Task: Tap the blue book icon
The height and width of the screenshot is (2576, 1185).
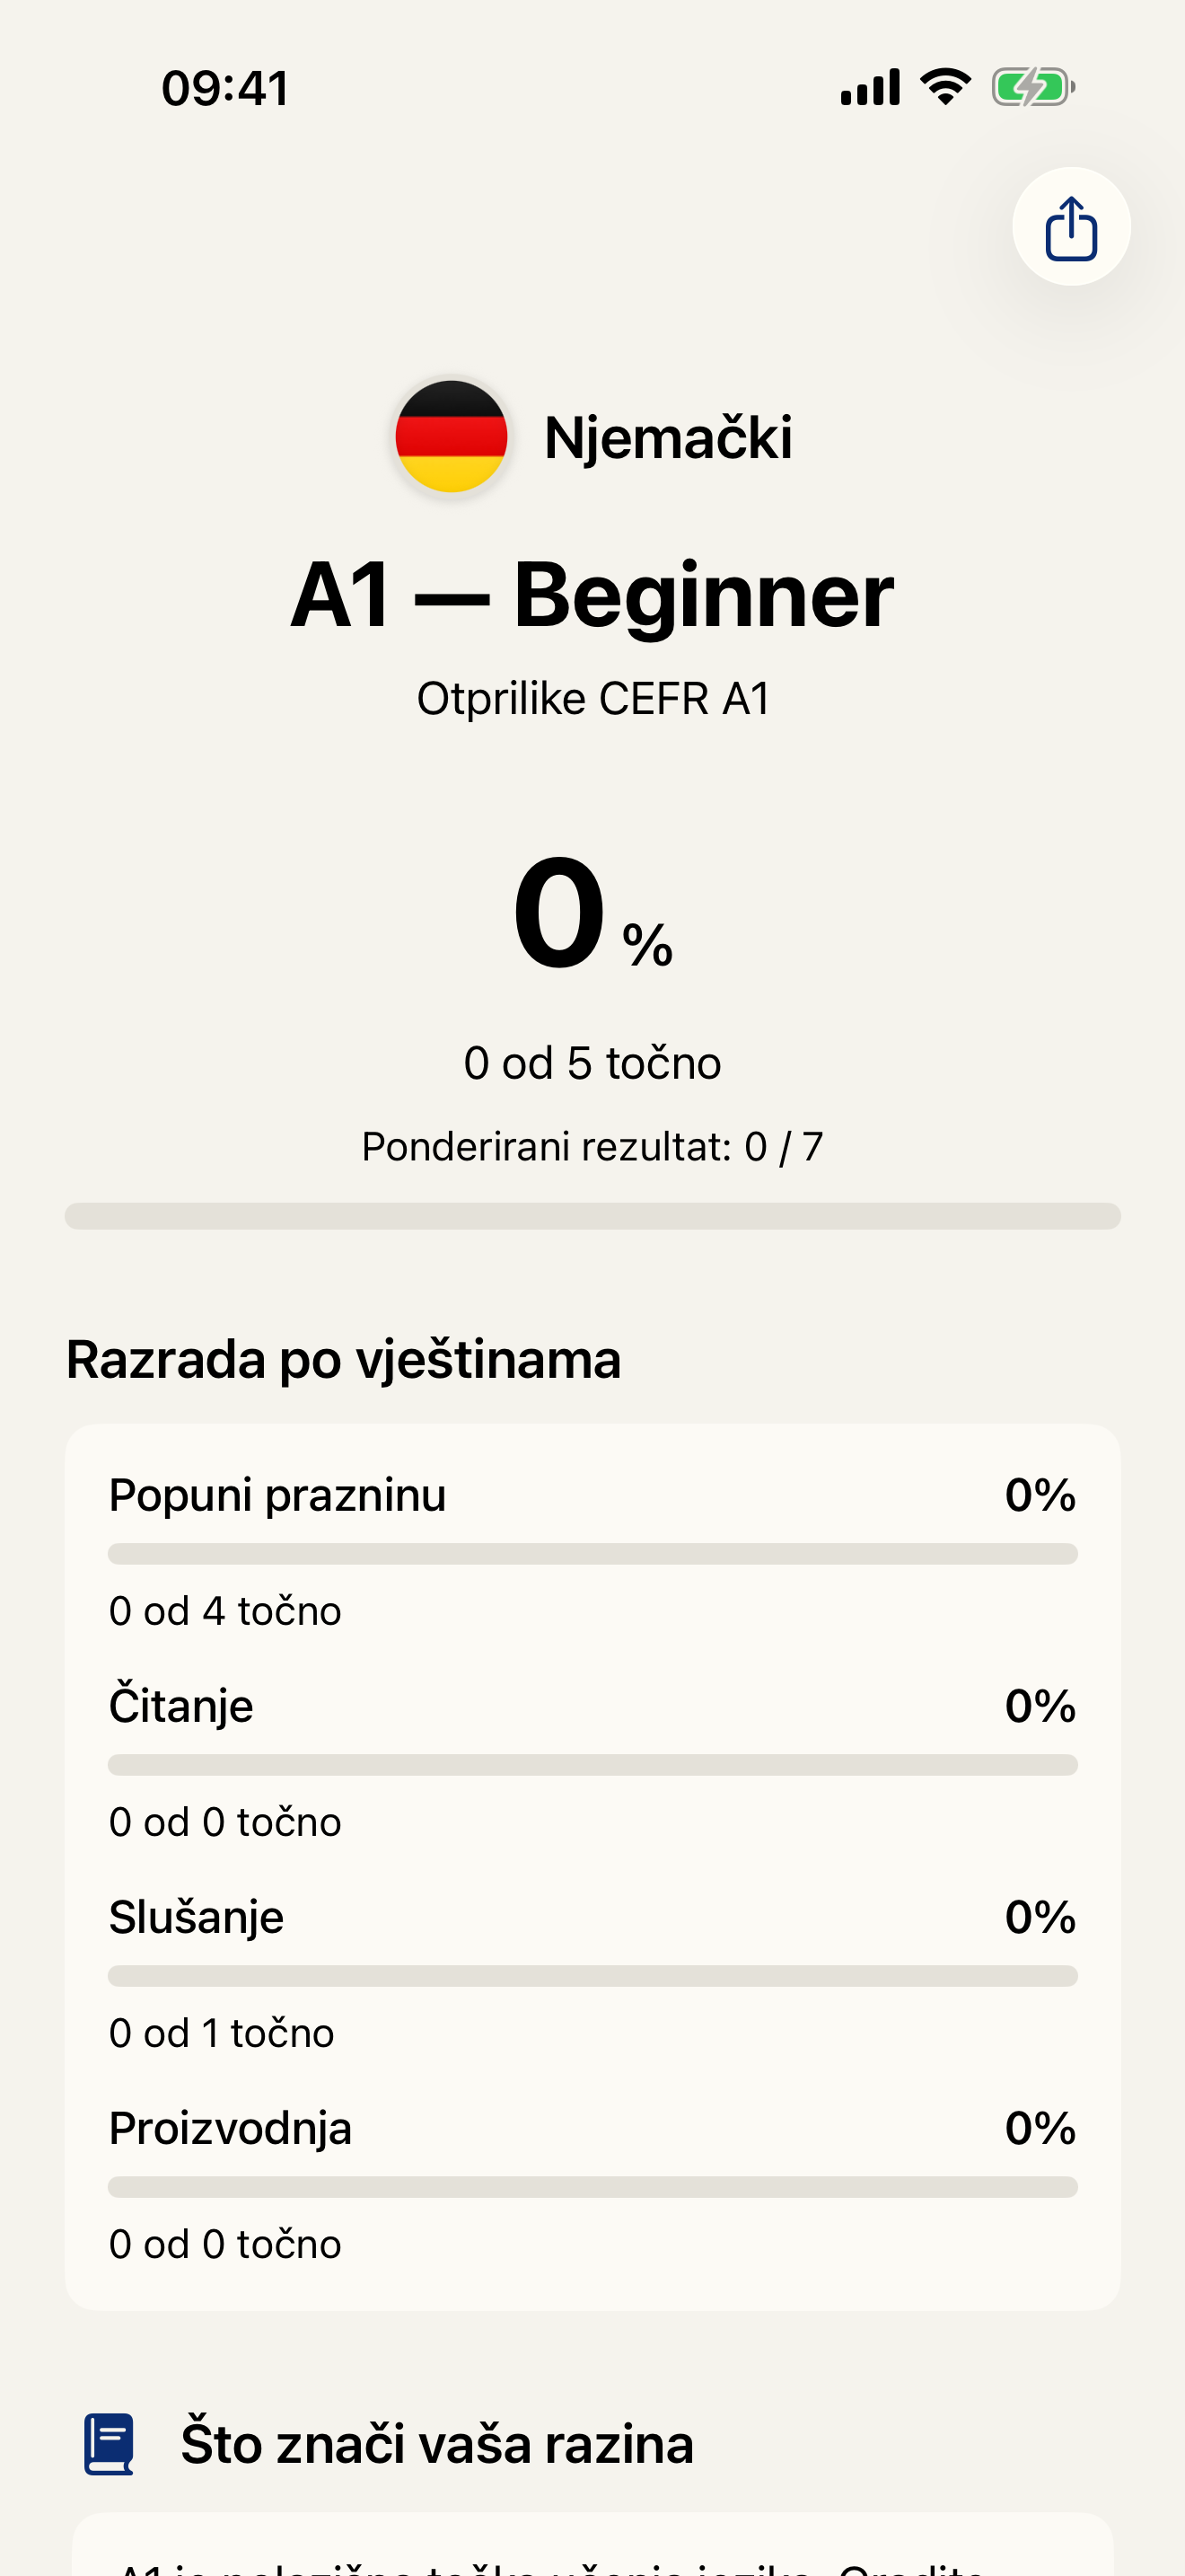Action: pyautogui.click(x=109, y=2444)
